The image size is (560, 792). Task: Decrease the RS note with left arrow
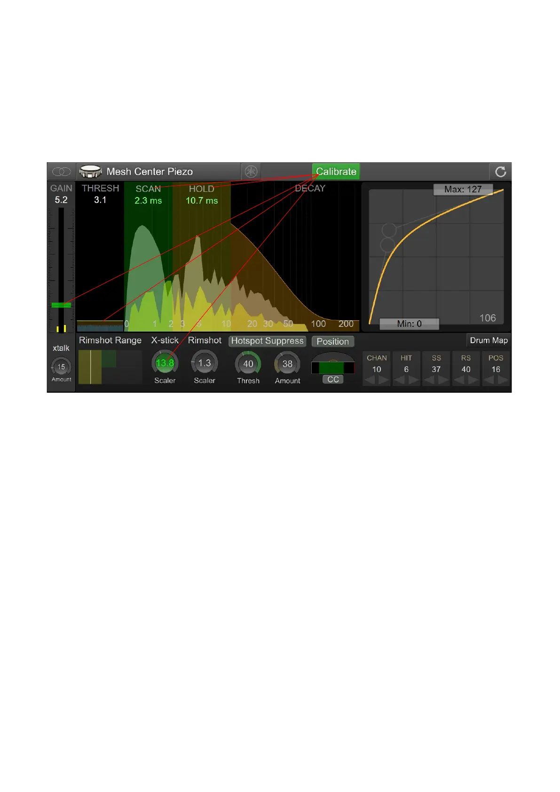[x=459, y=380]
